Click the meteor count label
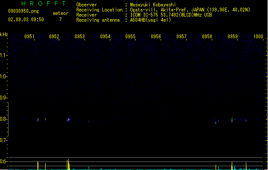 (61, 13)
